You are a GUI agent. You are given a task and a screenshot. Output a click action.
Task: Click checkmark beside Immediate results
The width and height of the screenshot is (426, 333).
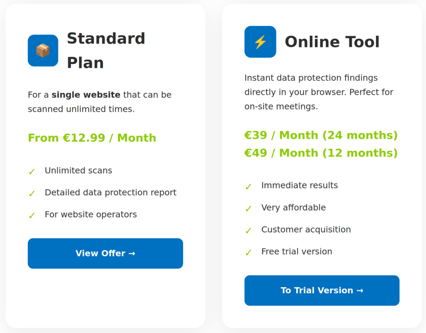(248, 186)
